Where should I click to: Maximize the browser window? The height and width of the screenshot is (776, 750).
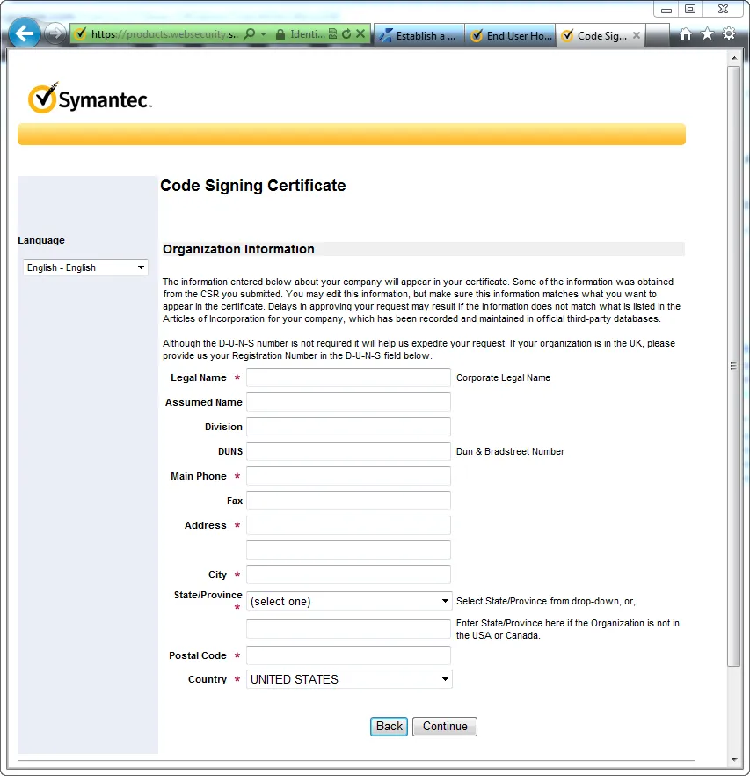[690, 9]
